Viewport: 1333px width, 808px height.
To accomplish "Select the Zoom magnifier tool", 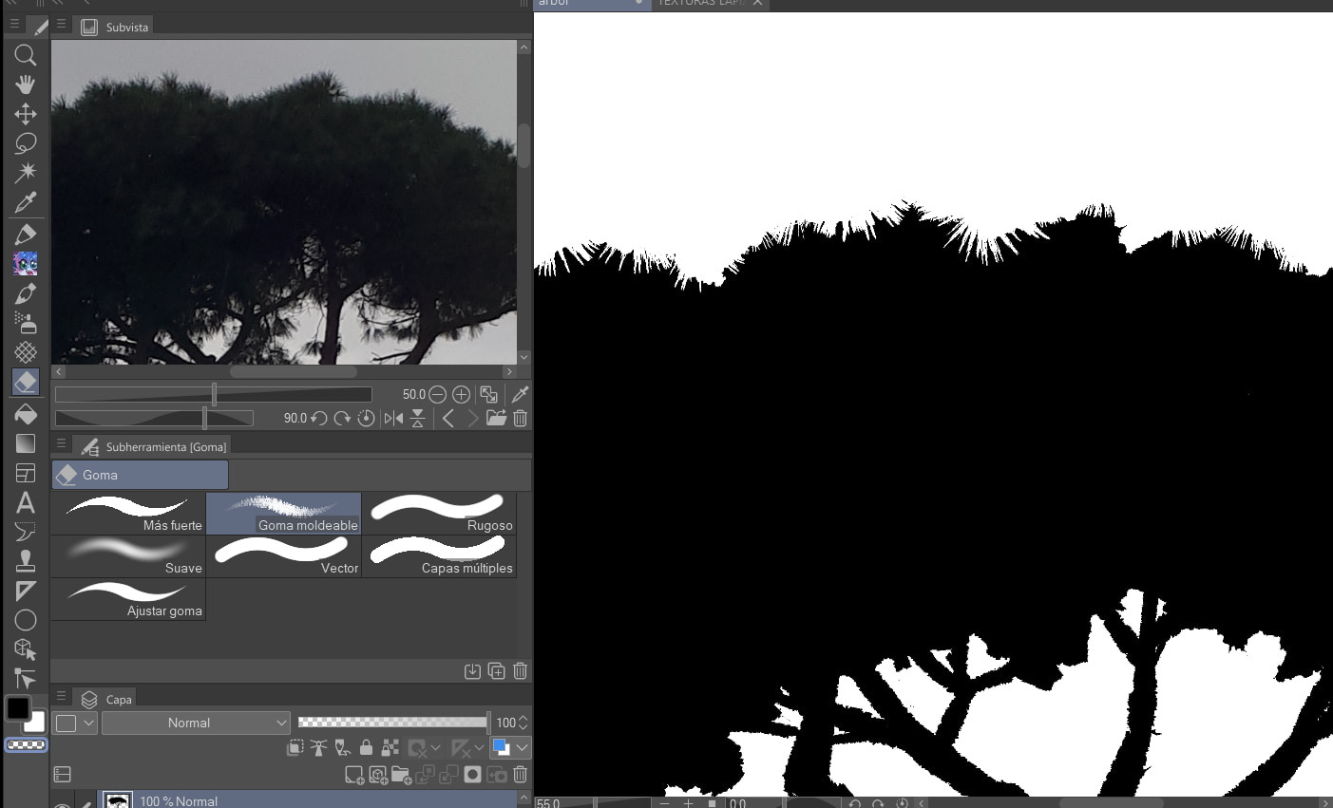I will point(26,55).
